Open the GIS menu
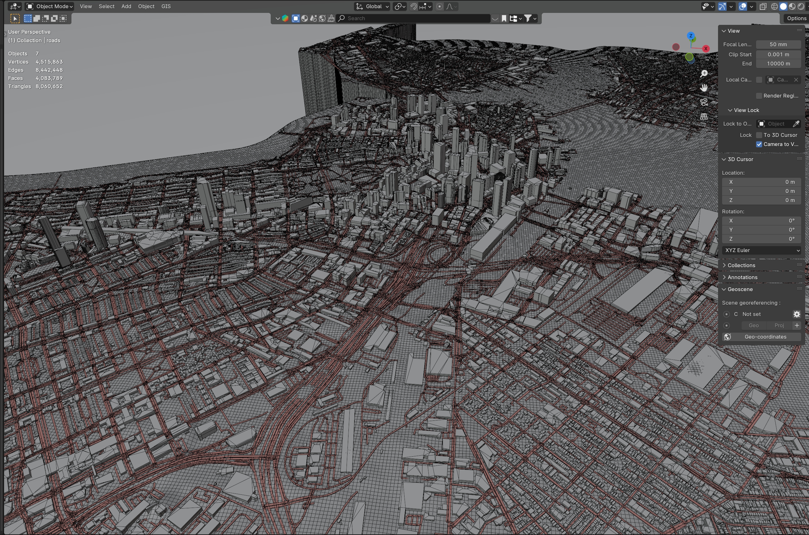This screenshot has height=535, width=809. coord(166,7)
